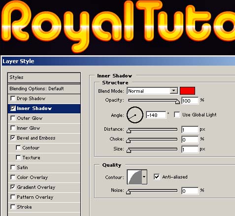Enable the Stroke checkbox

[13, 207]
